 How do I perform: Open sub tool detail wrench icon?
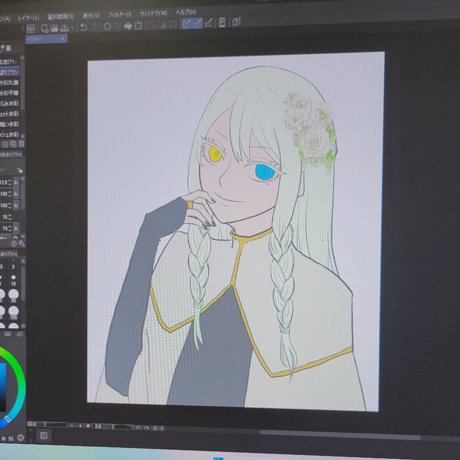tap(21, 243)
